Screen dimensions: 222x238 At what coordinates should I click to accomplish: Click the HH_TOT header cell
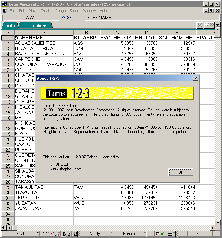click(x=147, y=38)
